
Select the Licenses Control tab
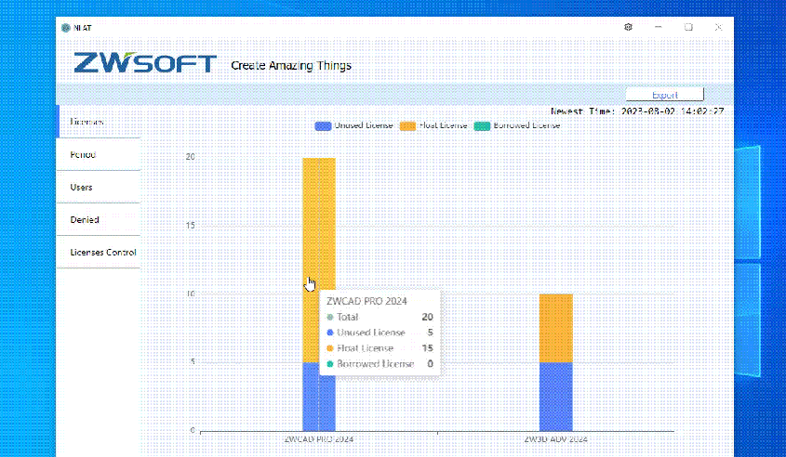click(99, 252)
